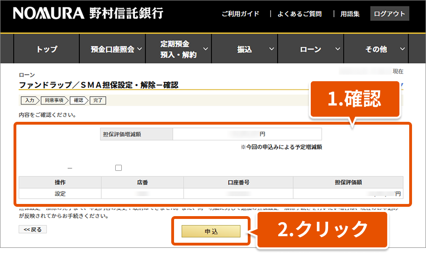The width and height of the screenshot is (426, 253).
Task: Expand the 定期預金 預入・解約 dropdown
Action: [x=179, y=49]
